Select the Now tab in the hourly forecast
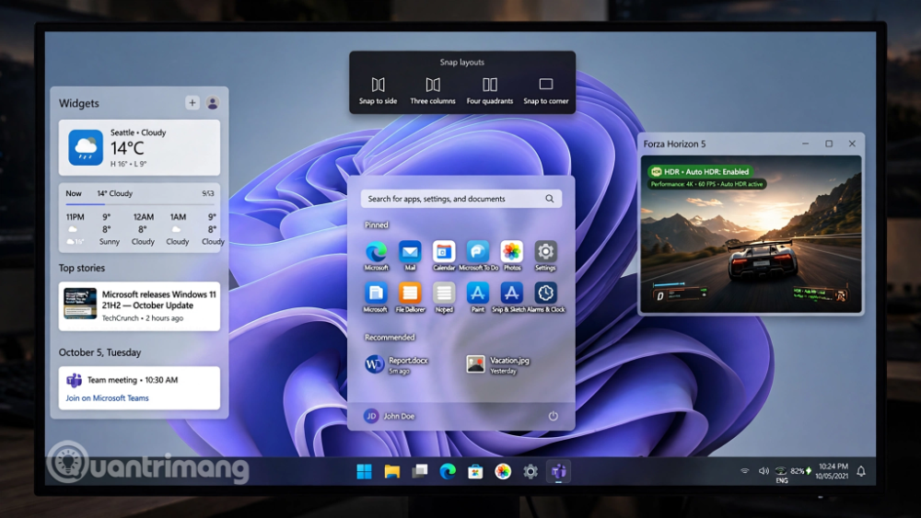This screenshot has width=921, height=518. 74,193
